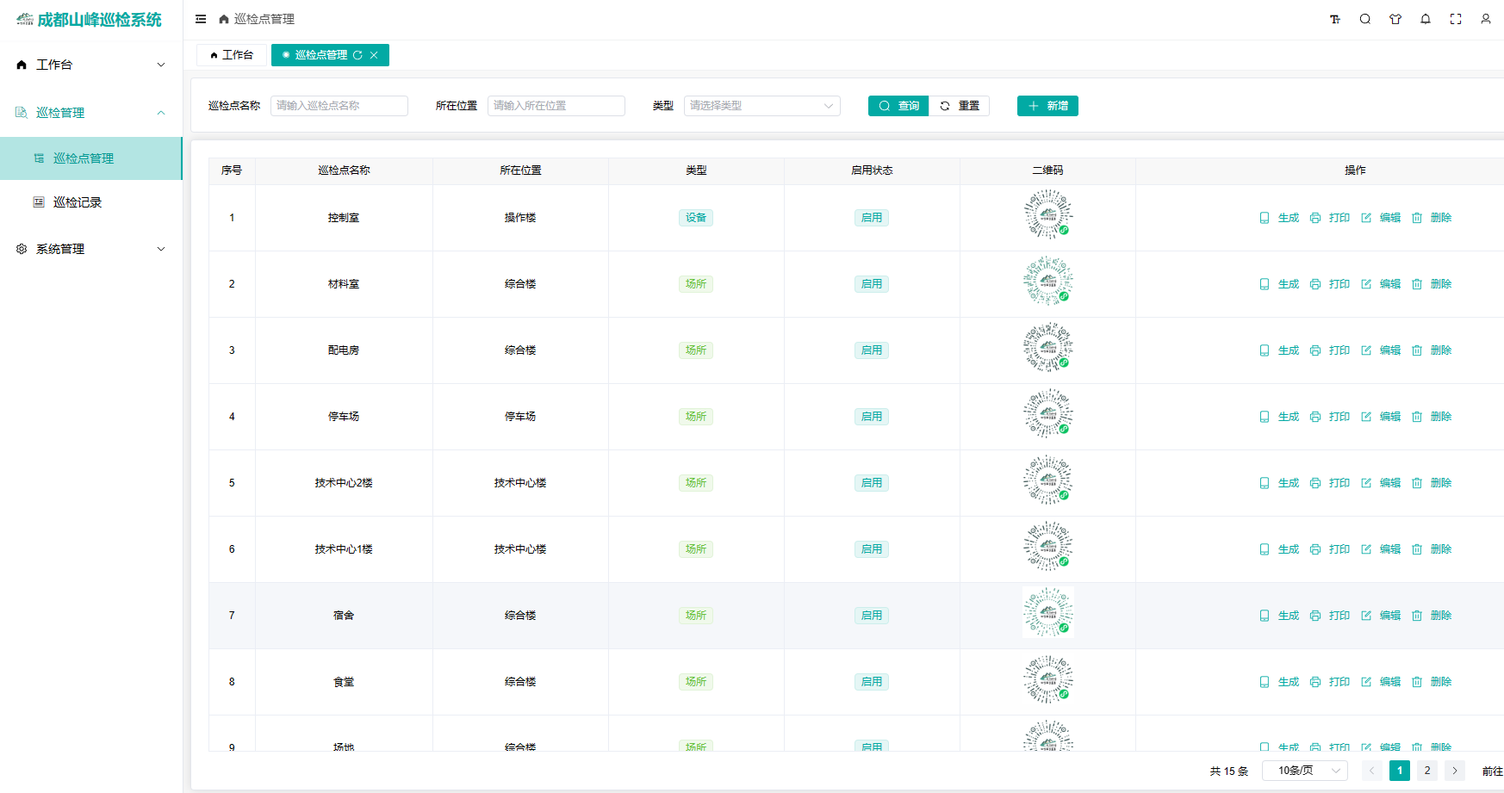Collapse the sidebar with the hamburger icon

pos(201,19)
